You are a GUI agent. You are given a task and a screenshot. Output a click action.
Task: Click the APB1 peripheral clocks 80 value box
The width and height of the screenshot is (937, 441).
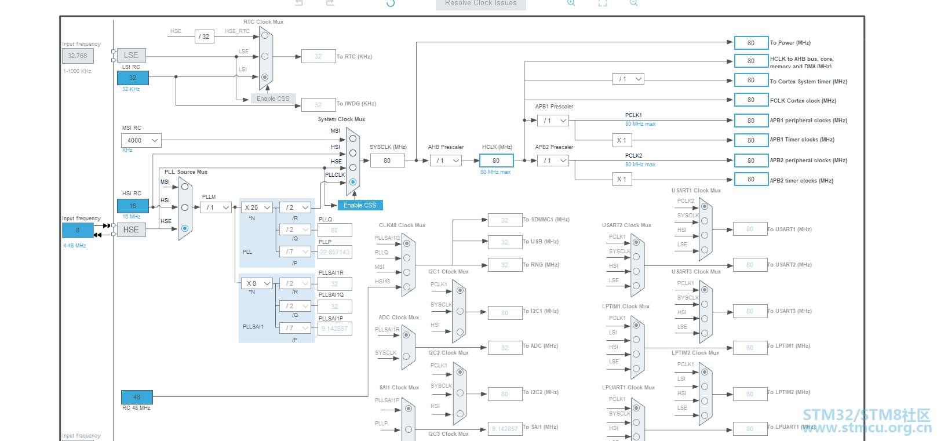click(x=751, y=121)
